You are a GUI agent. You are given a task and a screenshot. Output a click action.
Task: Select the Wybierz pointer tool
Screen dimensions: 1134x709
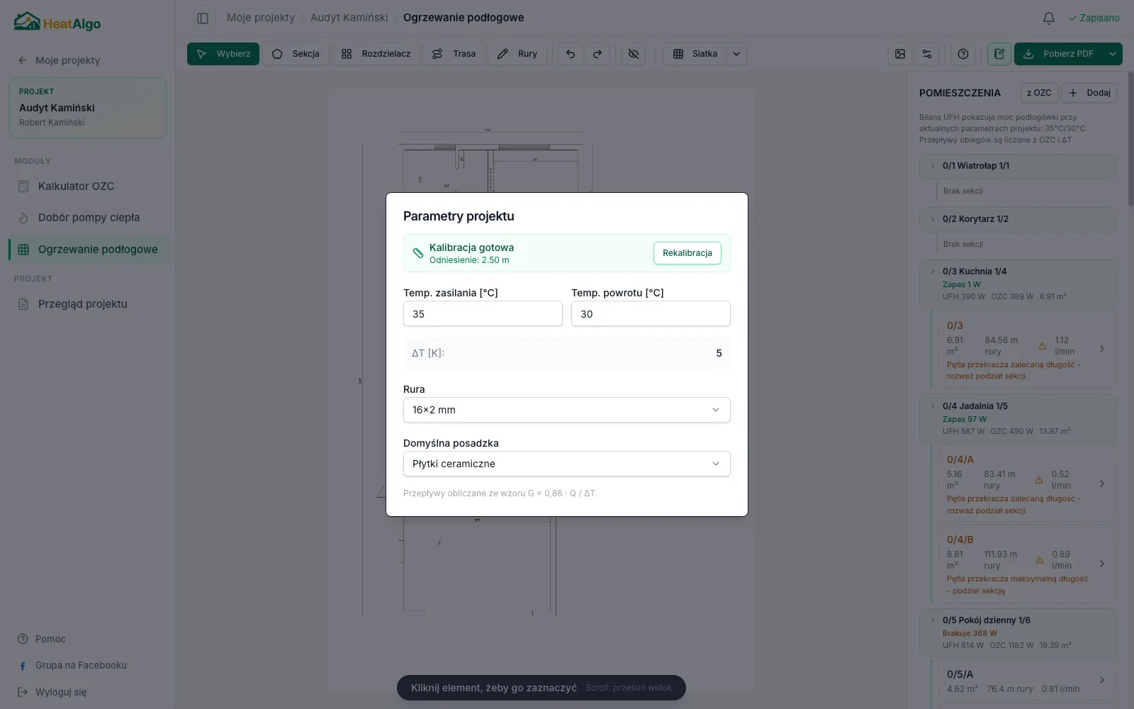click(x=223, y=54)
